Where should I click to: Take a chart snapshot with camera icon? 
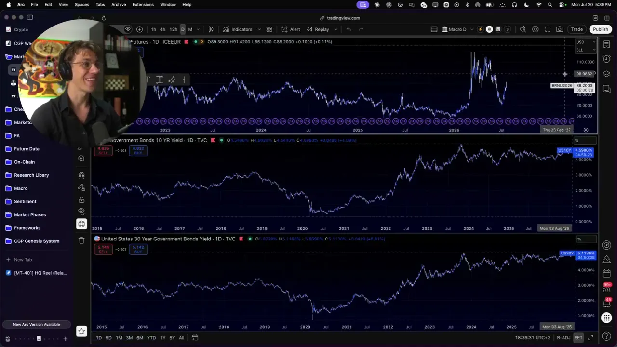point(560,29)
